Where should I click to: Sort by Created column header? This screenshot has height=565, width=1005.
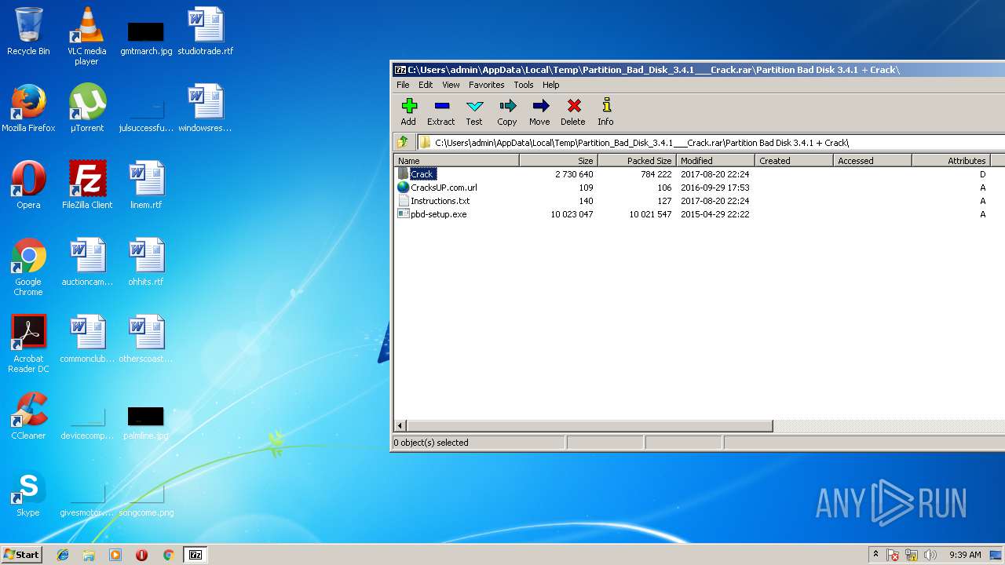(794, 160)
